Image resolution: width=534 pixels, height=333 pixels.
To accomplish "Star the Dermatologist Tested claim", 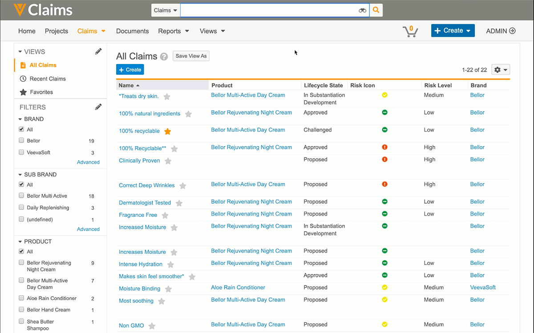I will click(x=179, y=203).
